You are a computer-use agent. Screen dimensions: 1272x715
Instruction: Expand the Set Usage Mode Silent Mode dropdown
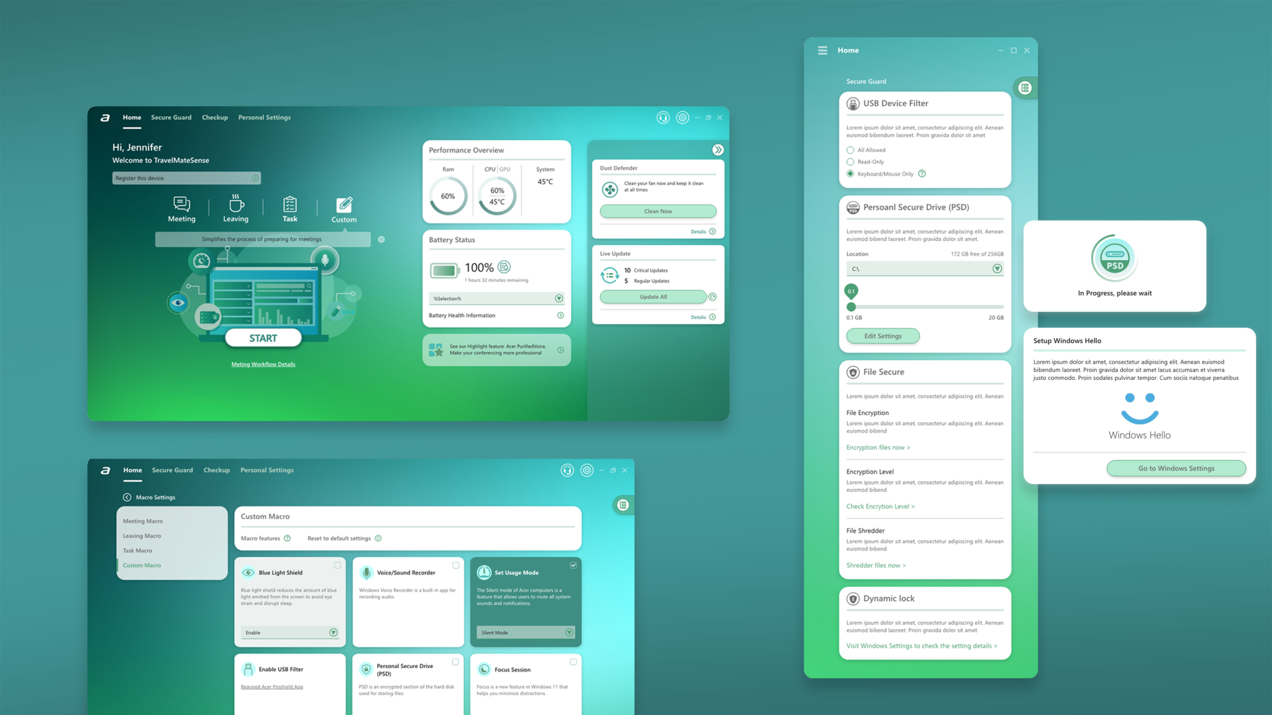pyautogui.click(x=569, y=632)
